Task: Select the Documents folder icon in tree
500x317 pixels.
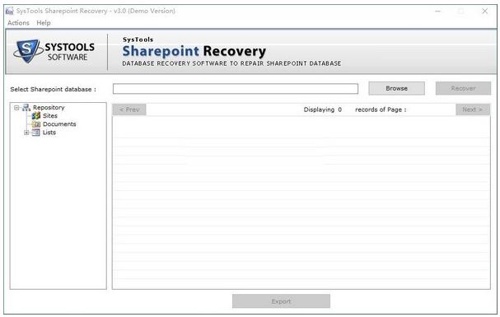Action: [x=36, y=124]
